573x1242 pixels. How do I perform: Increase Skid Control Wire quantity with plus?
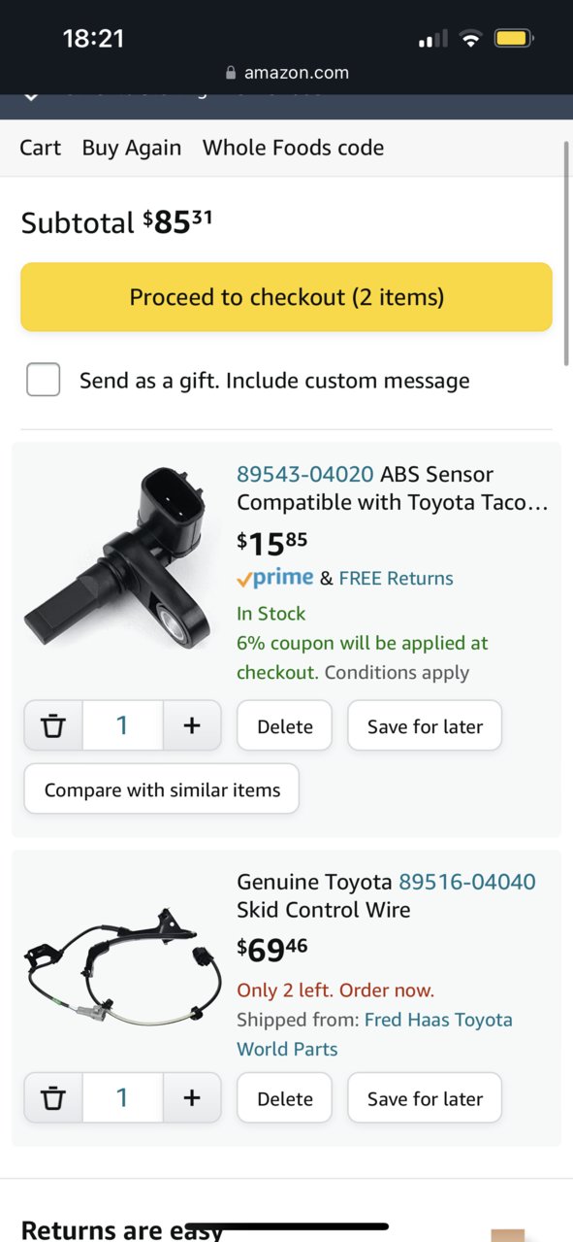(x=192, y=1097)
